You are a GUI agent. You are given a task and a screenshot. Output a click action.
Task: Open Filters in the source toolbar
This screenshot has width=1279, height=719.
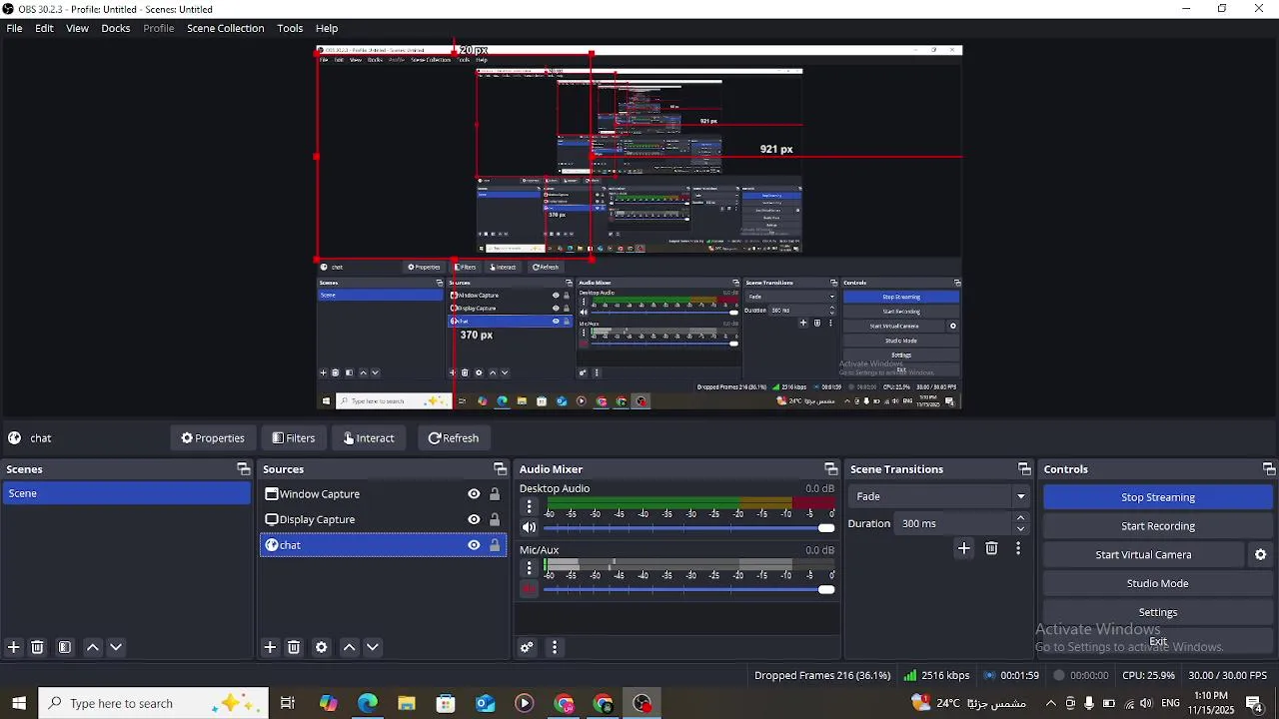click(293, 437)
